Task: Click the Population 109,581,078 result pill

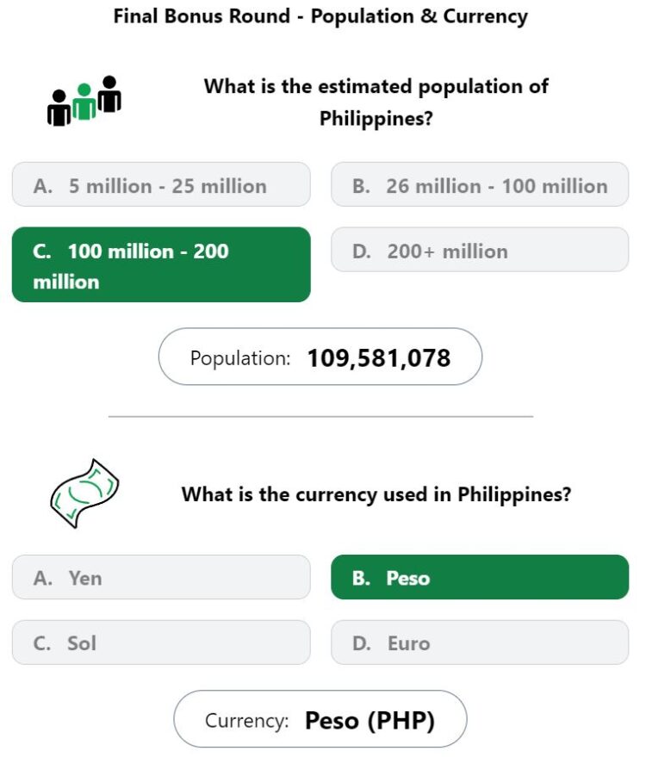Action: tap(320, 357)
